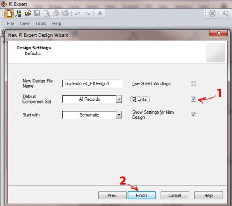The height and width of the screenshot is (206, 232).
Task: Click the Print Preview toolbar icon
Action: (x=47, y=14)
